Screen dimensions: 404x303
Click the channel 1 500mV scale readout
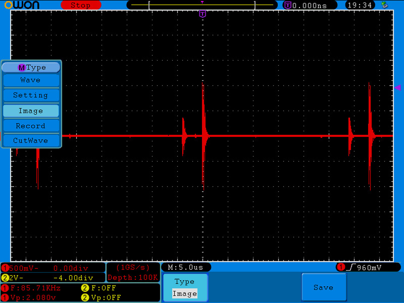tap(24, 268)
